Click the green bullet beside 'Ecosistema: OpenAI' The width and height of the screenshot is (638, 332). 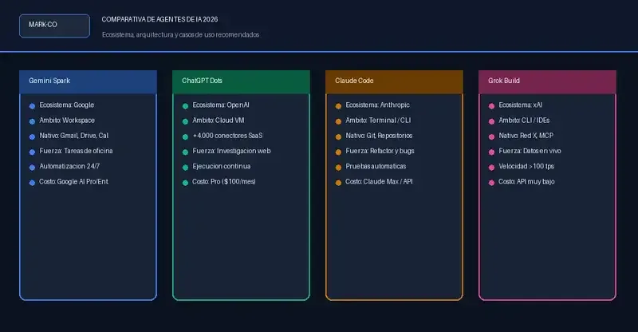coord(185,106)
